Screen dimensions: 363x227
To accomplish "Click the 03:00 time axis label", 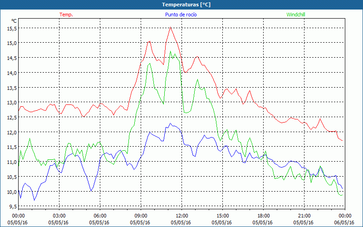I will coord(59,216).
